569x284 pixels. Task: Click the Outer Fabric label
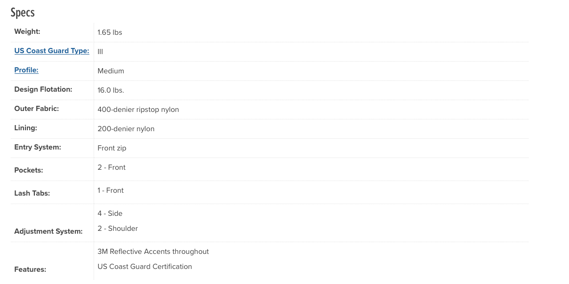click(x=36, y=109)
